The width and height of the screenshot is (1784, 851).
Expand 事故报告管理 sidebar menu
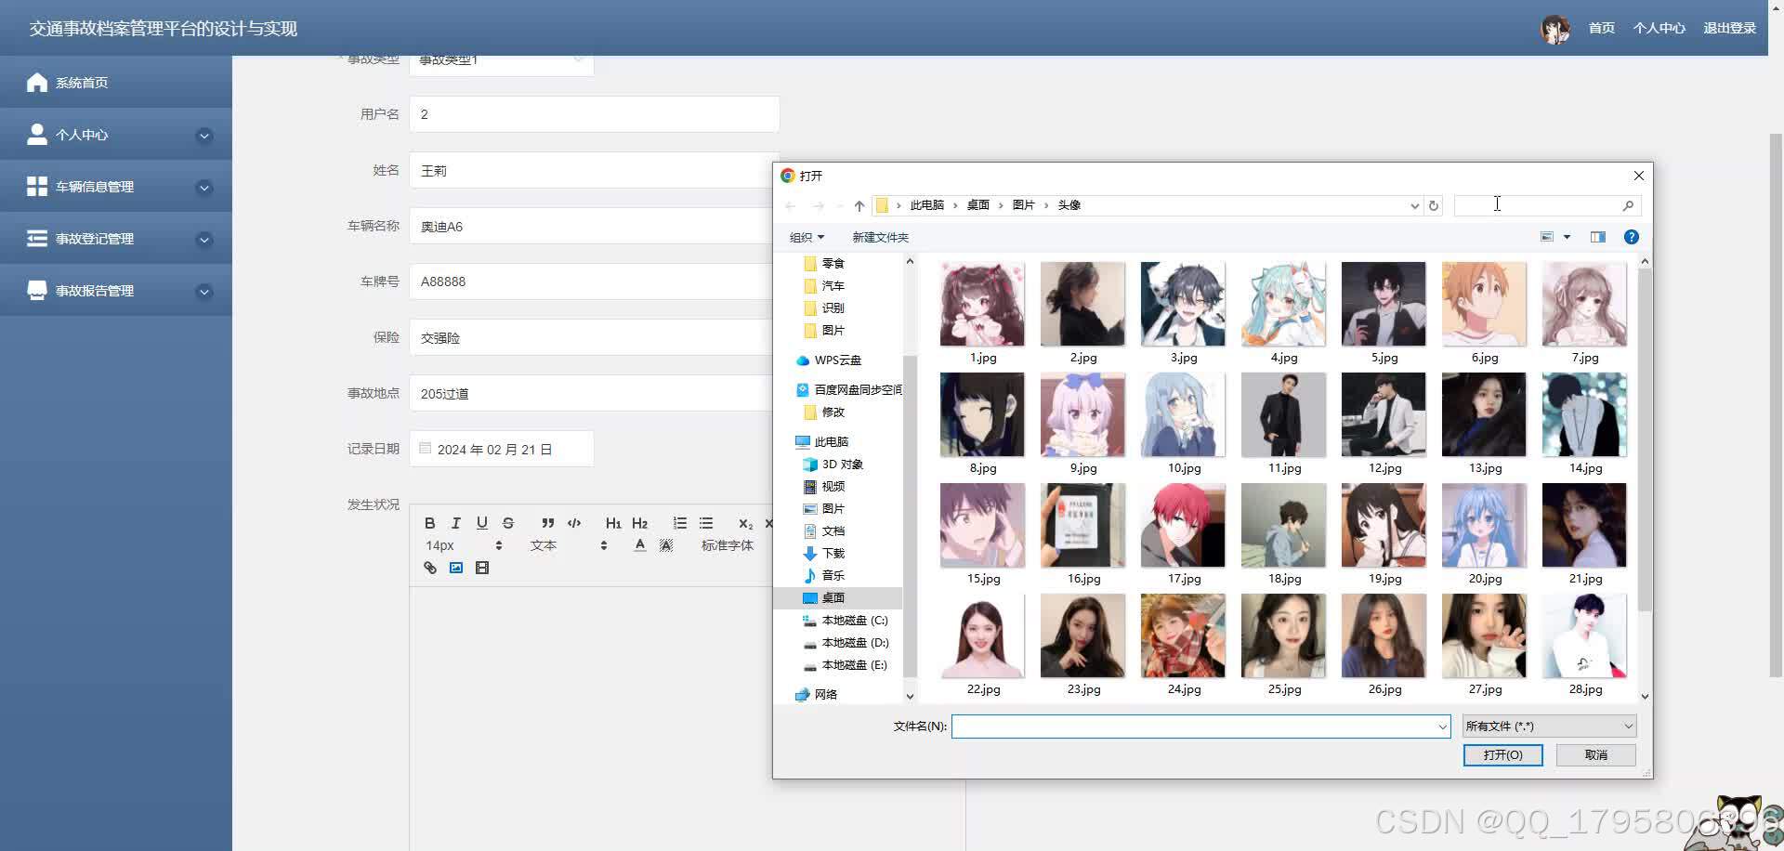coord(116,291)
